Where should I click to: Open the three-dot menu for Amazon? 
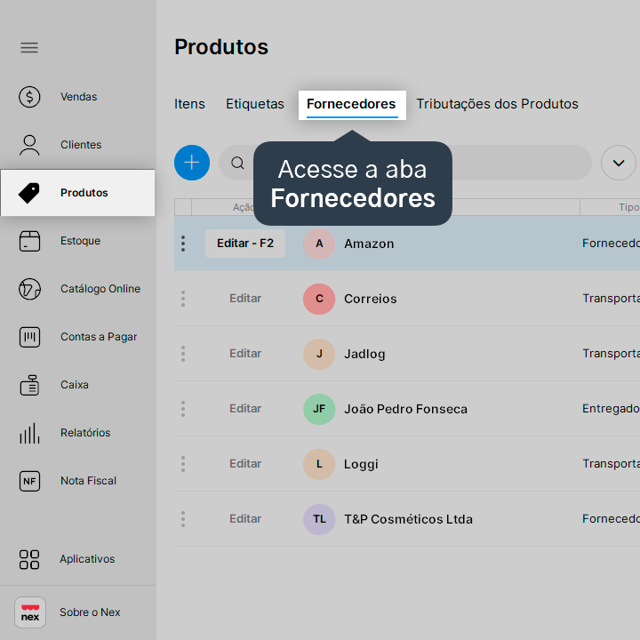pos(183,244)
